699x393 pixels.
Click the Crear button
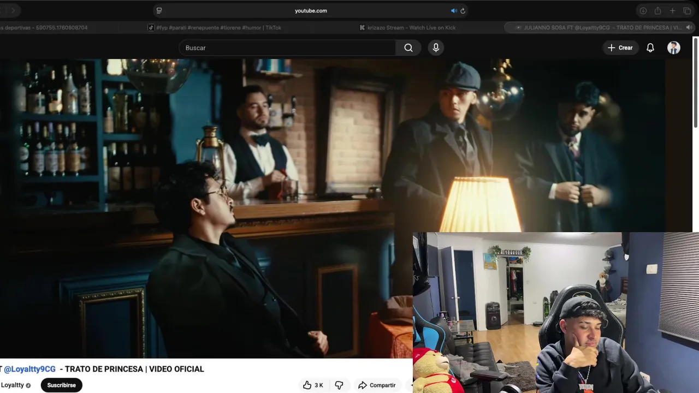[620, 48]
